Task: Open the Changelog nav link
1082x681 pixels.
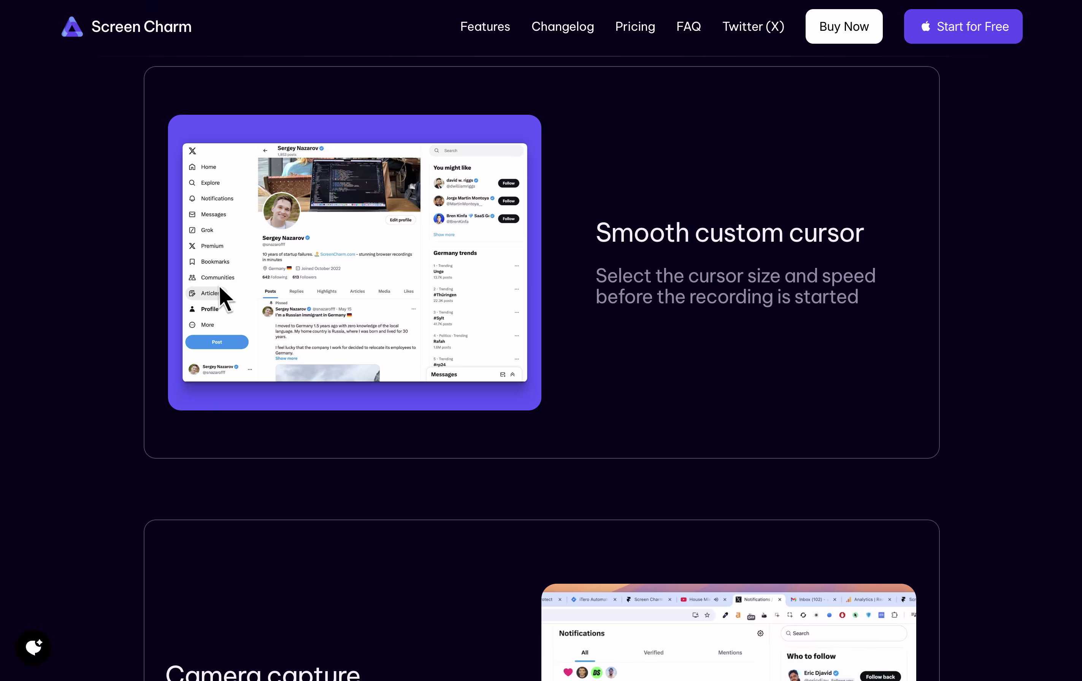Action: (x=562, y=27)
